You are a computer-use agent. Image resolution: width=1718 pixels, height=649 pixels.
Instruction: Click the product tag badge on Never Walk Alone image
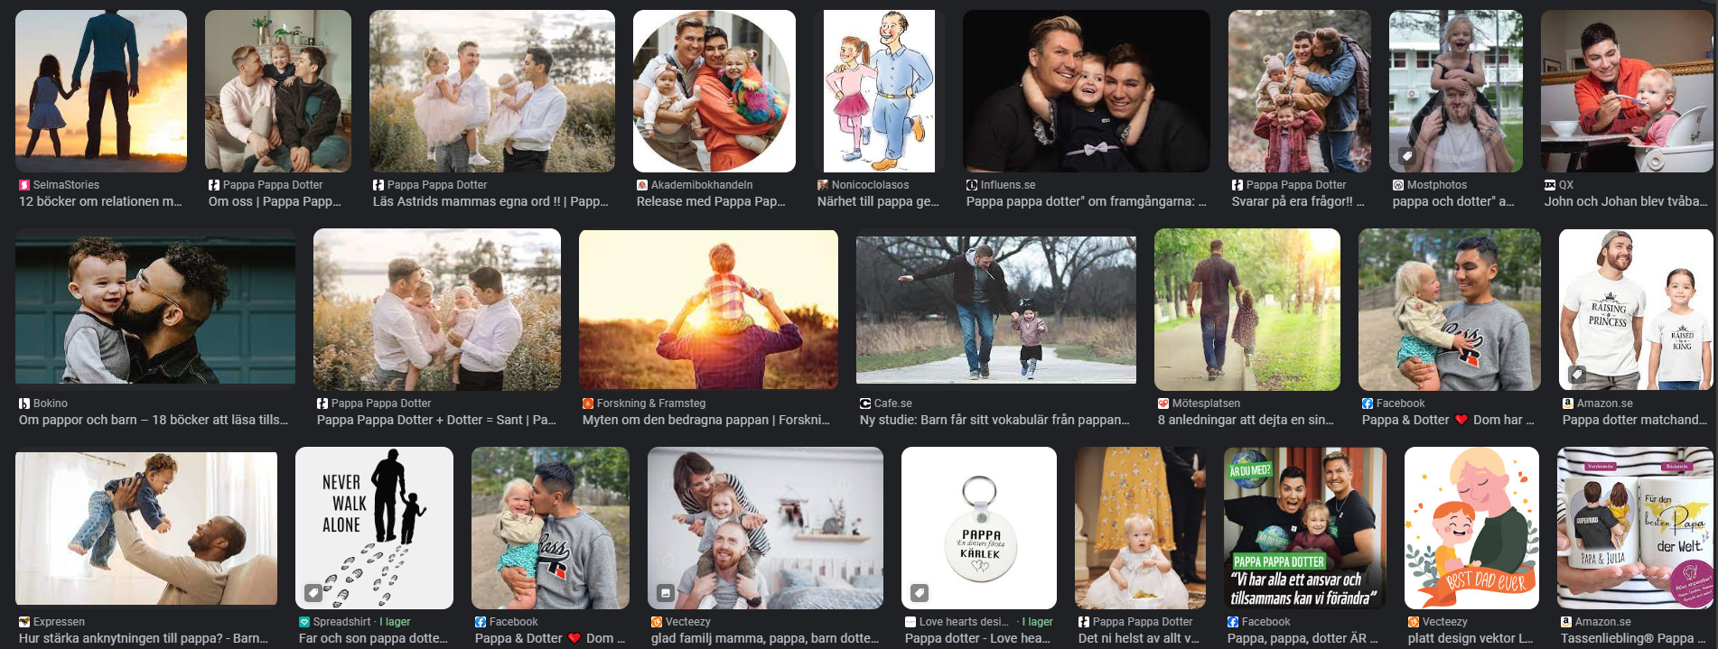pyautogui.click(x=313, y=593)
